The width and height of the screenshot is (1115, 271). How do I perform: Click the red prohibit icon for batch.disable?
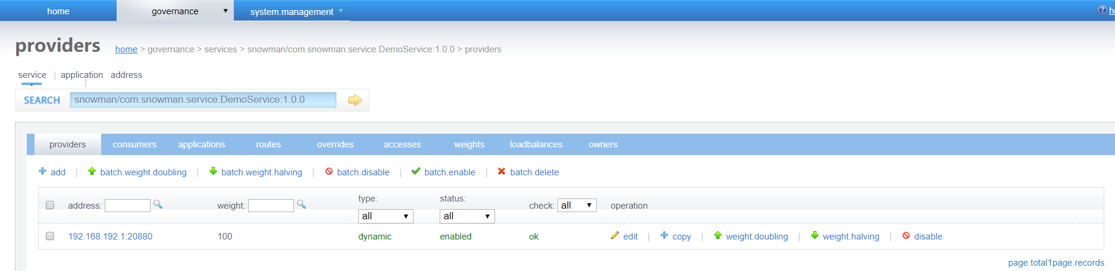tap(329, 171)
